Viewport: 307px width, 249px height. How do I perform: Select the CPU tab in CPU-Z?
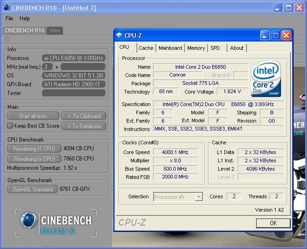click(124, 47)
